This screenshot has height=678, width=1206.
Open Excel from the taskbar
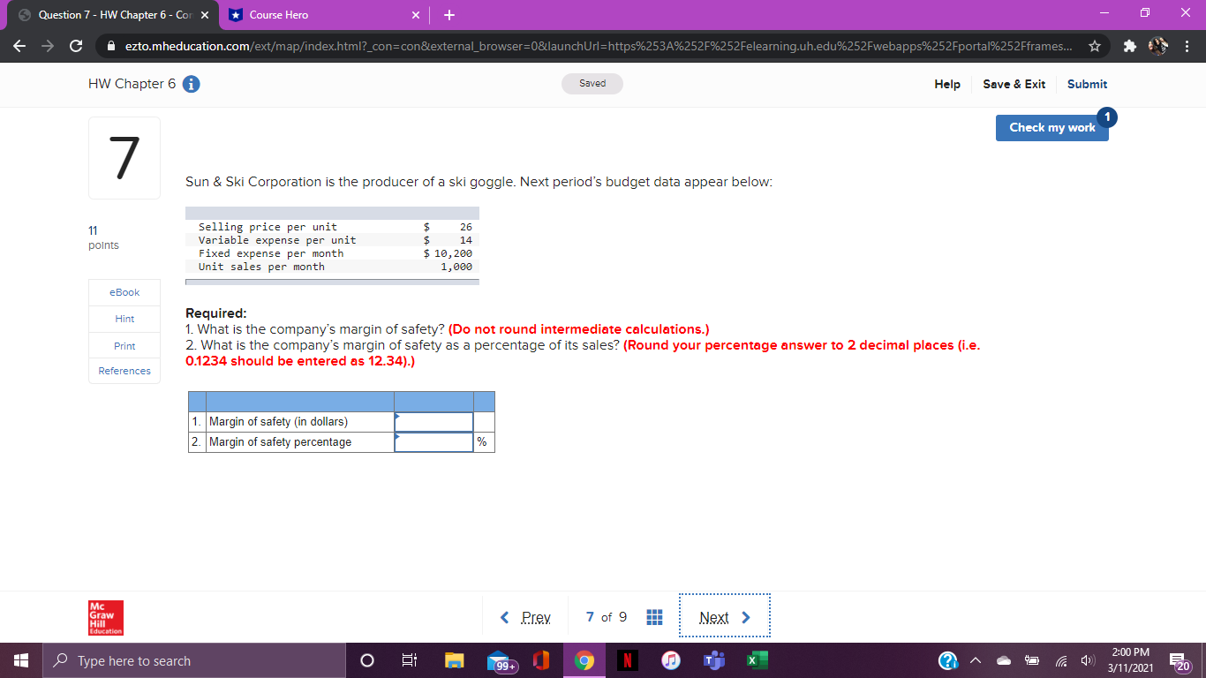[757, 660]
